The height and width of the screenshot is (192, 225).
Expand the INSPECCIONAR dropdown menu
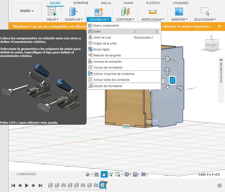153,20
